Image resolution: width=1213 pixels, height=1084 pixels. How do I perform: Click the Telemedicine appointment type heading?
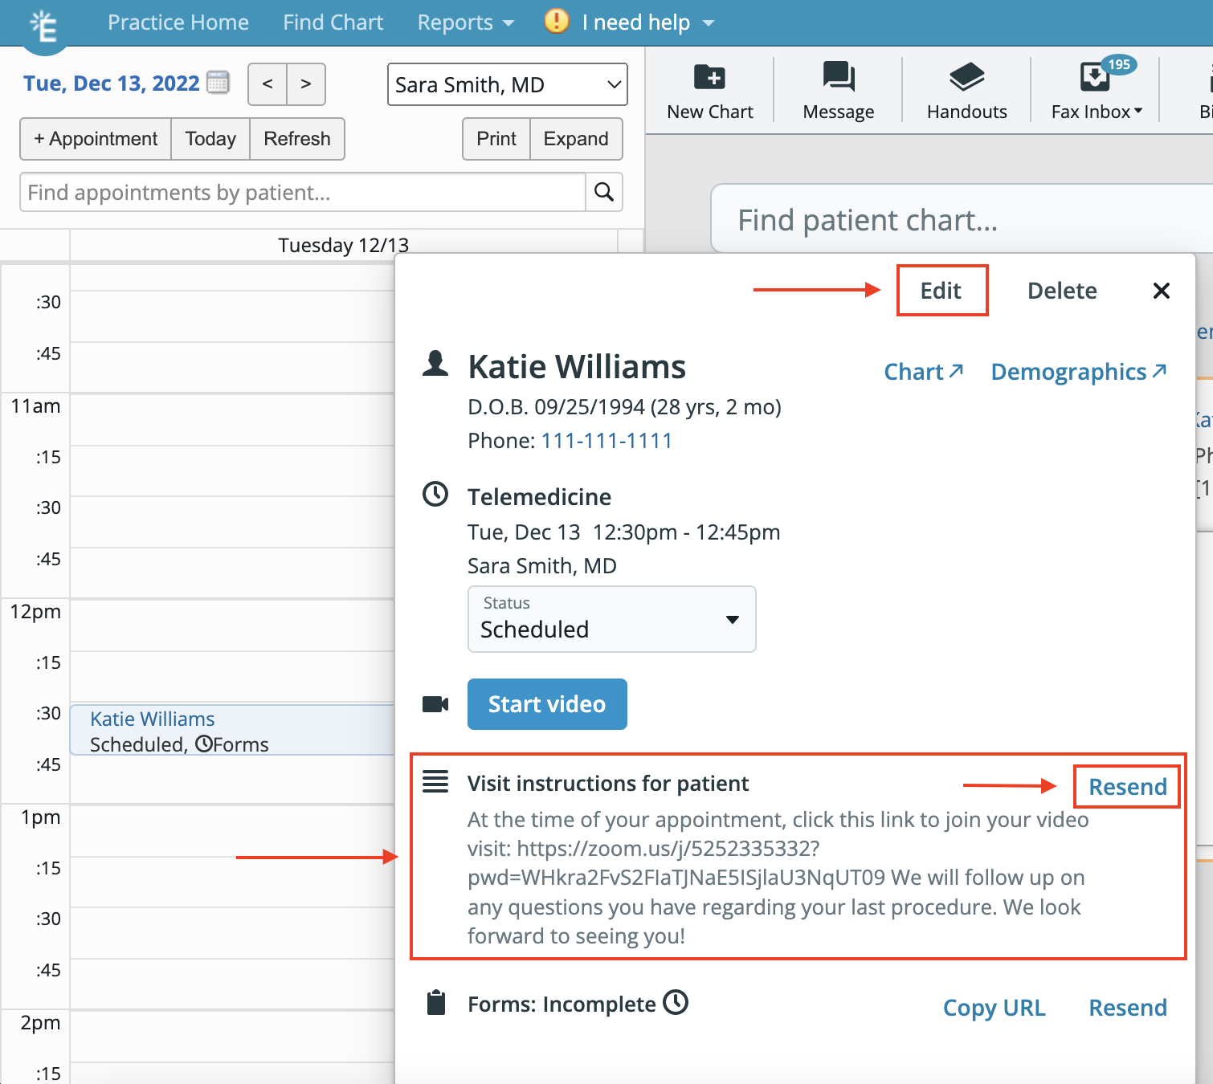point(540,497)
